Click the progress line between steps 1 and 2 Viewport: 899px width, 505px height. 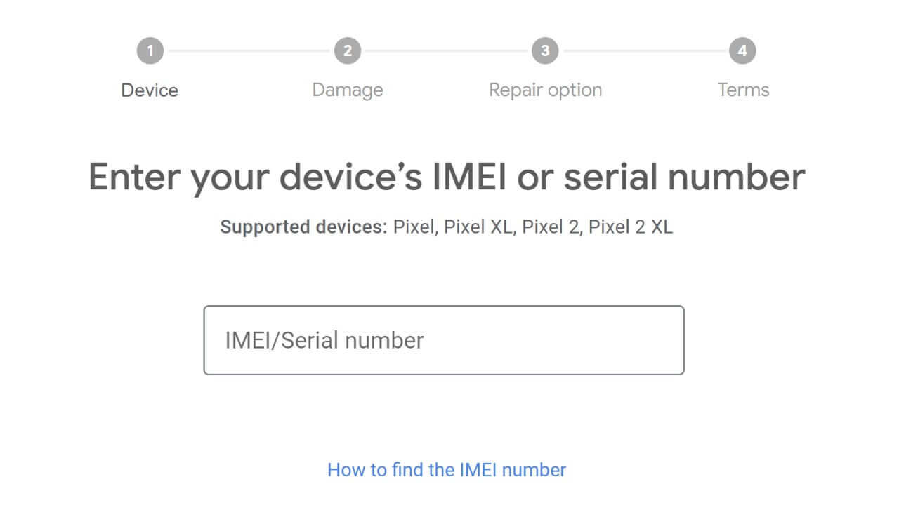[249, 50]
